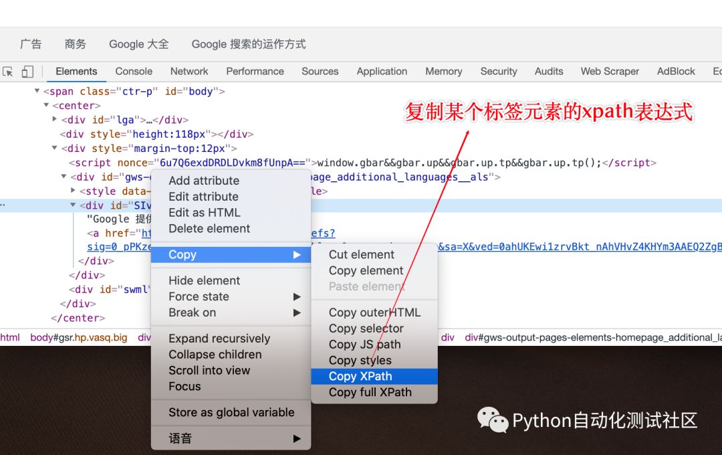Click the body#gsr.hp.vasq.big breadcrumb
The height and width of the screenshot is (455, 722).
pos(79,337)
